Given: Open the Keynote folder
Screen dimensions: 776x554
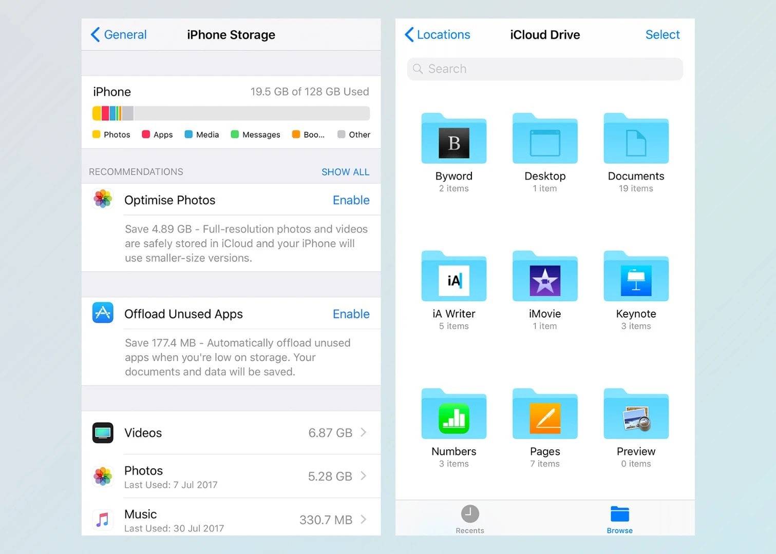Looking at the screenshot, I should coord(636,276).
